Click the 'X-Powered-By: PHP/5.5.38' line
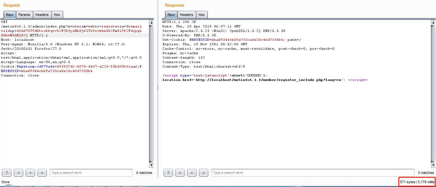This screenshot has width=436, height=187. coord(189,35)
